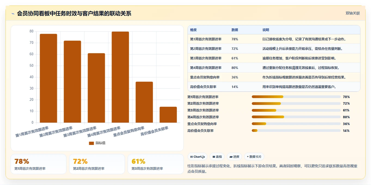Toggle the 指标值 legend swatch under the chart
The width and height of the screenshot is (371, 185).
click(x=91, y=143)
